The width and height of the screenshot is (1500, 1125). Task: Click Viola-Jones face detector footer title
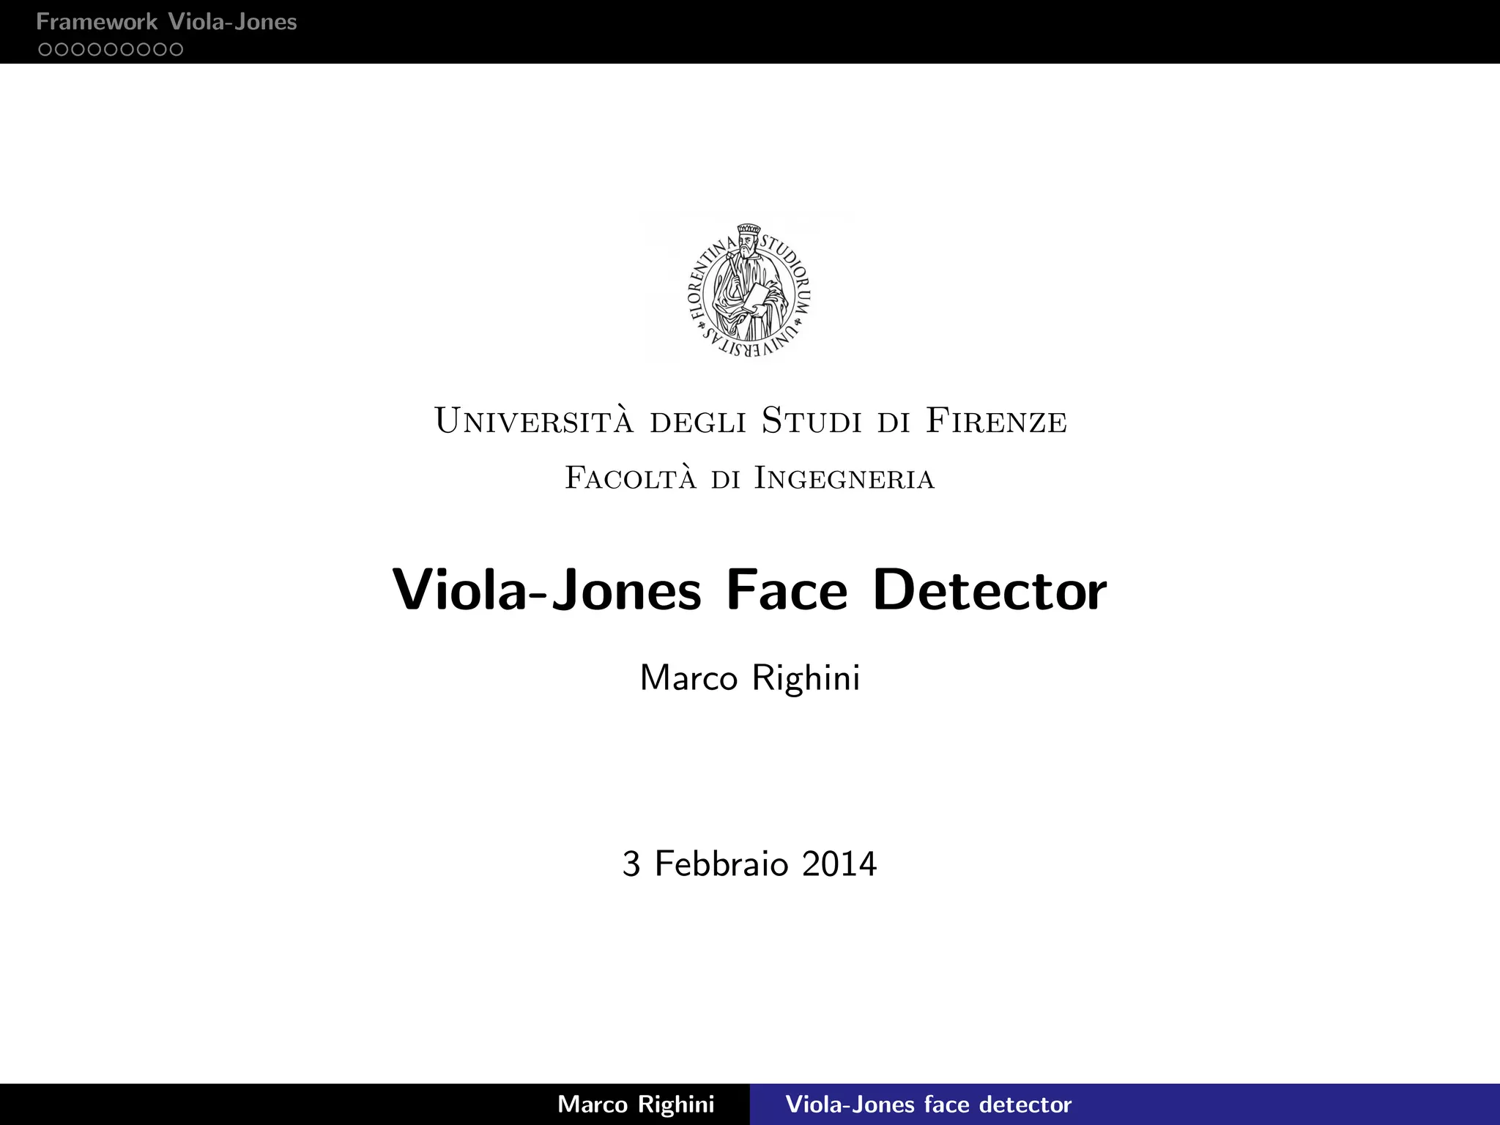928,1104
